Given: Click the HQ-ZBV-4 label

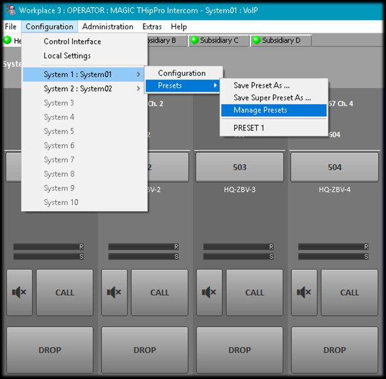Looking at the screenshot, I should click(335, 189).
